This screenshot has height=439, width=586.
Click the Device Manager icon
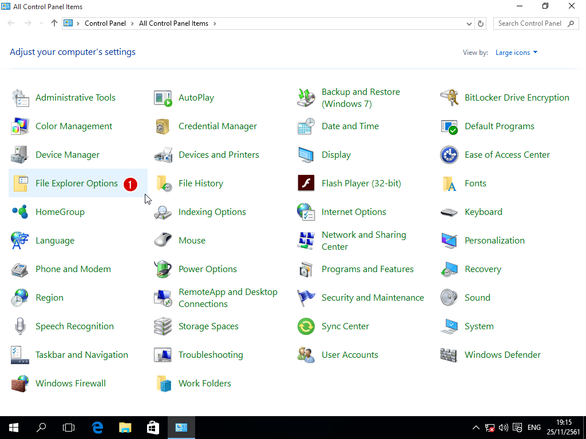pos(20,155)
